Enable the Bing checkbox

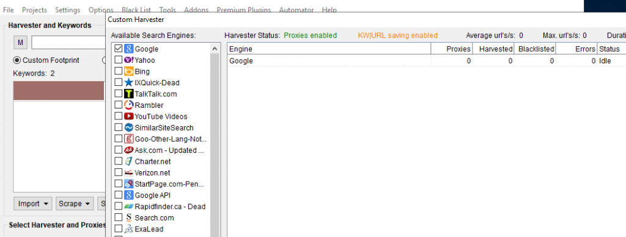[x=118, y=71]
